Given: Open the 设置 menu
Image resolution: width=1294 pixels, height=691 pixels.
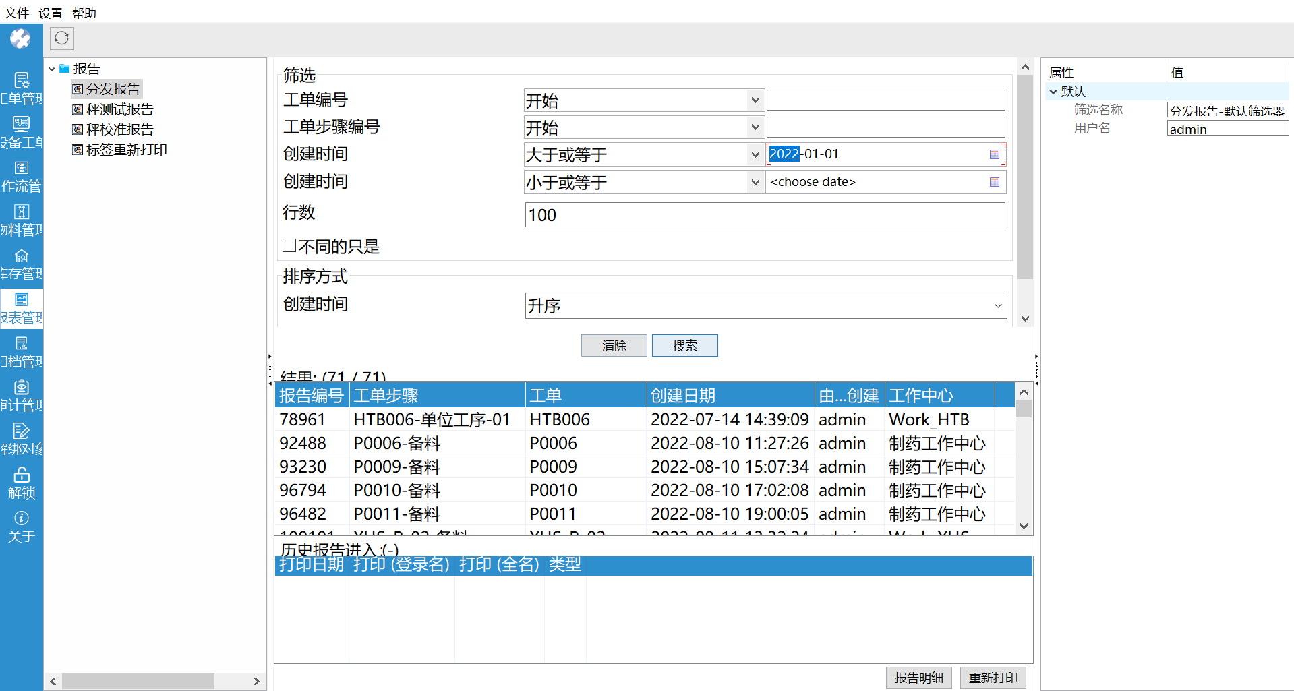Looking at the screenshot, I should (x=51, y=13).
